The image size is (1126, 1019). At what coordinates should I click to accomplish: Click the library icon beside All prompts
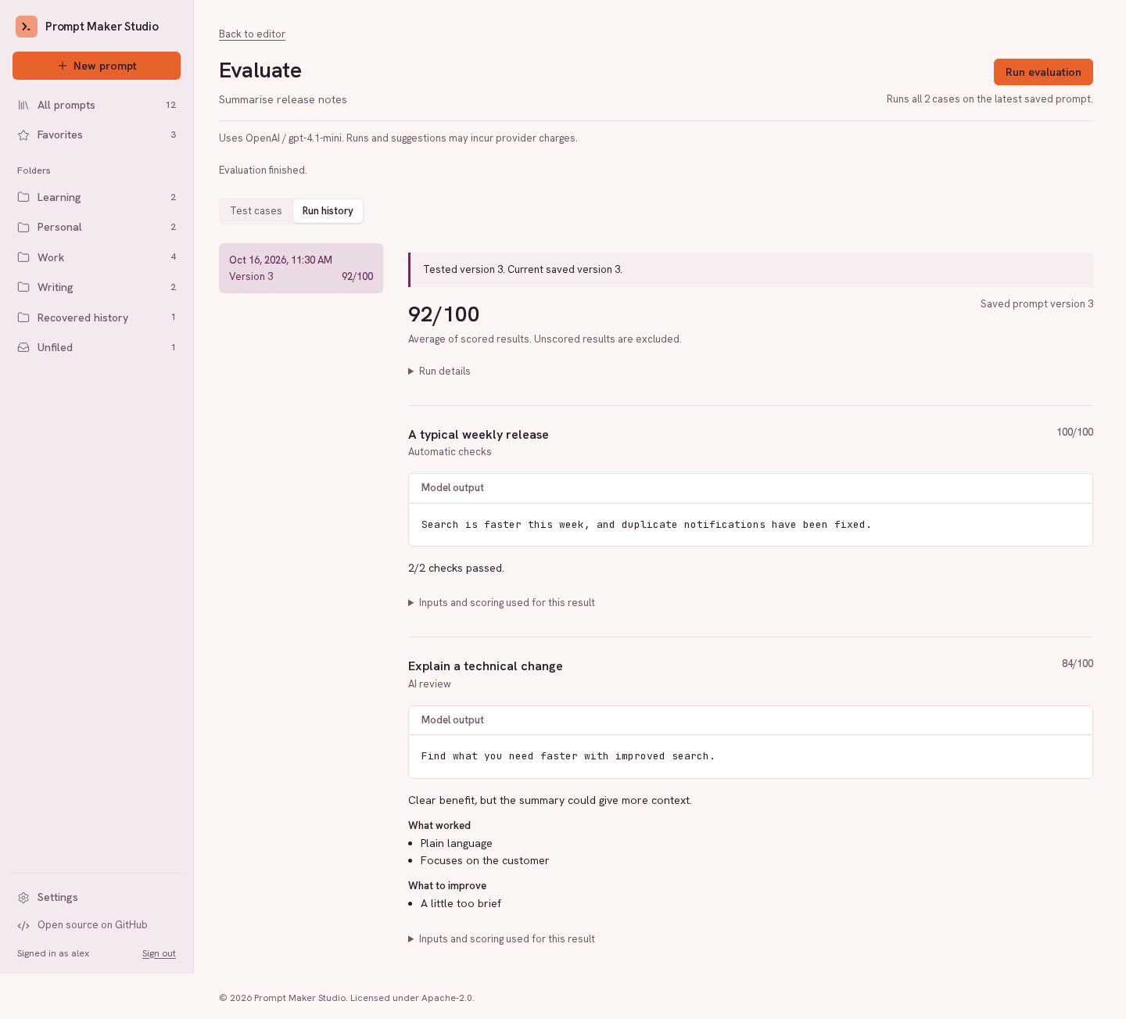coord(23,105)
